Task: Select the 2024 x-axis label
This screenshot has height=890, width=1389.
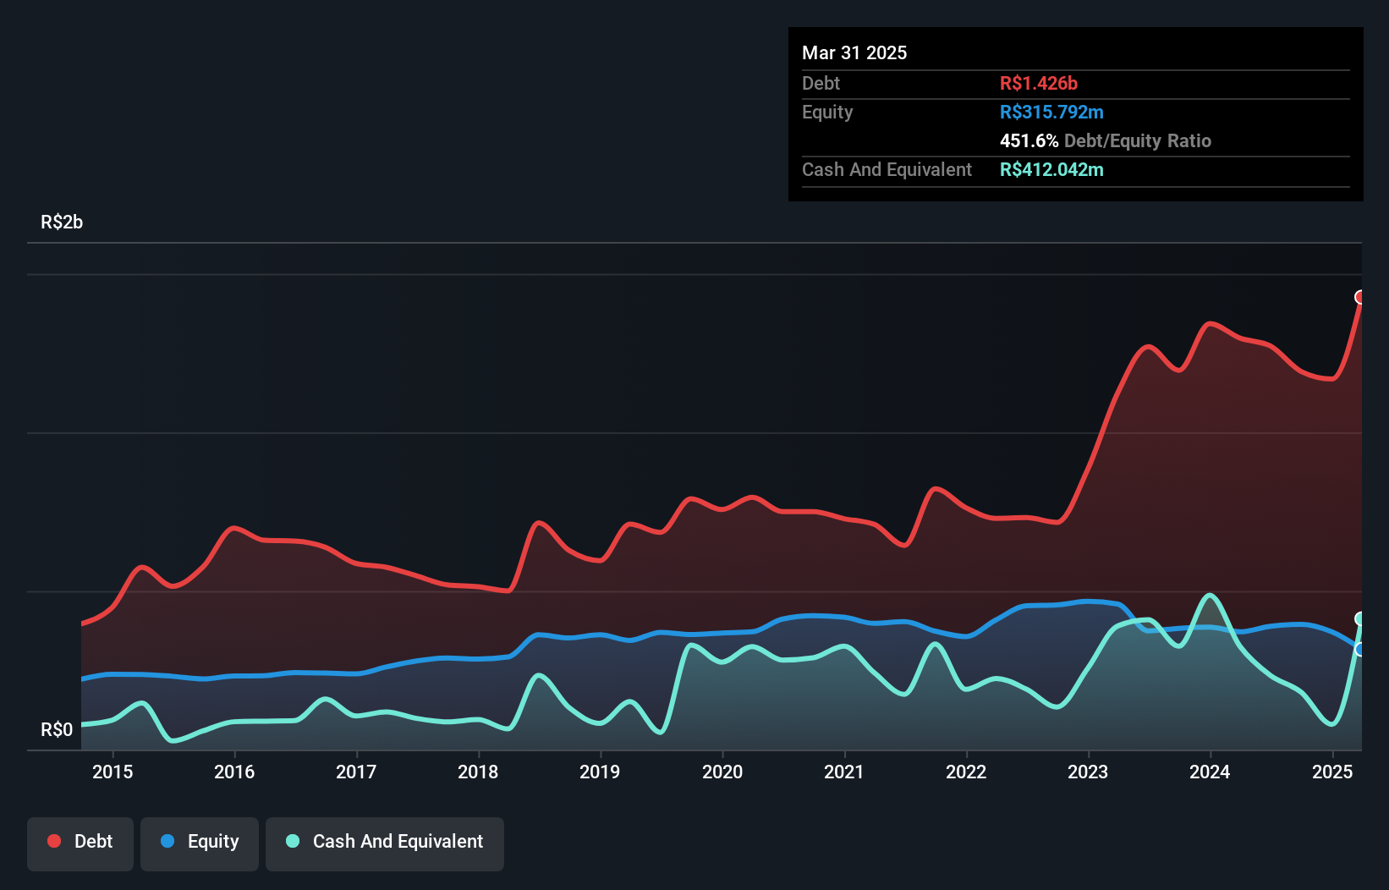Action: tap(1210, 772)
